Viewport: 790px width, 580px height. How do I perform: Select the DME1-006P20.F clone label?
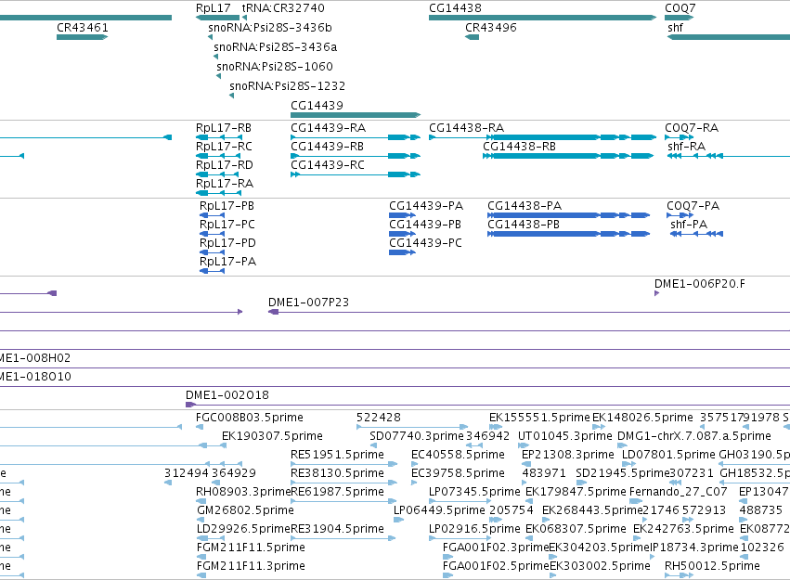pyautogui.click(x=700, y=284)
